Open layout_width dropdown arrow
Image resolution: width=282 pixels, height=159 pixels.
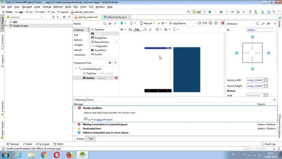[x=266, y=80]
